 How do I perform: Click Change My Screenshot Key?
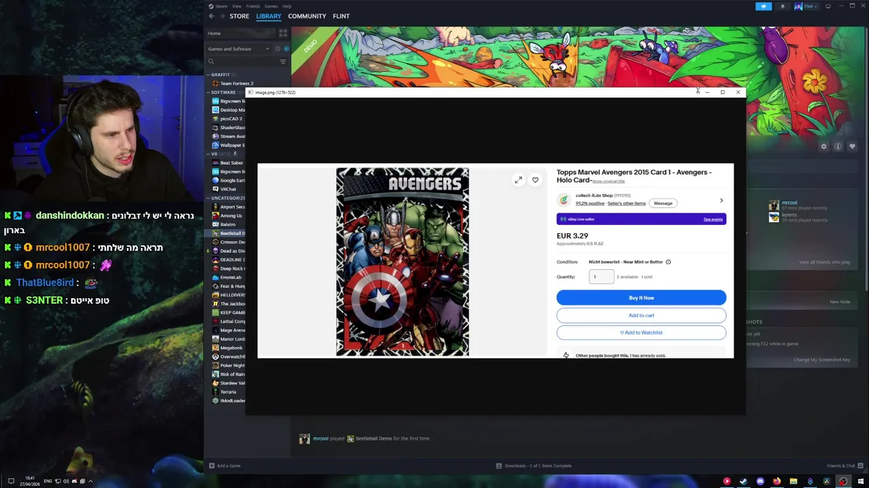(821, 360)
